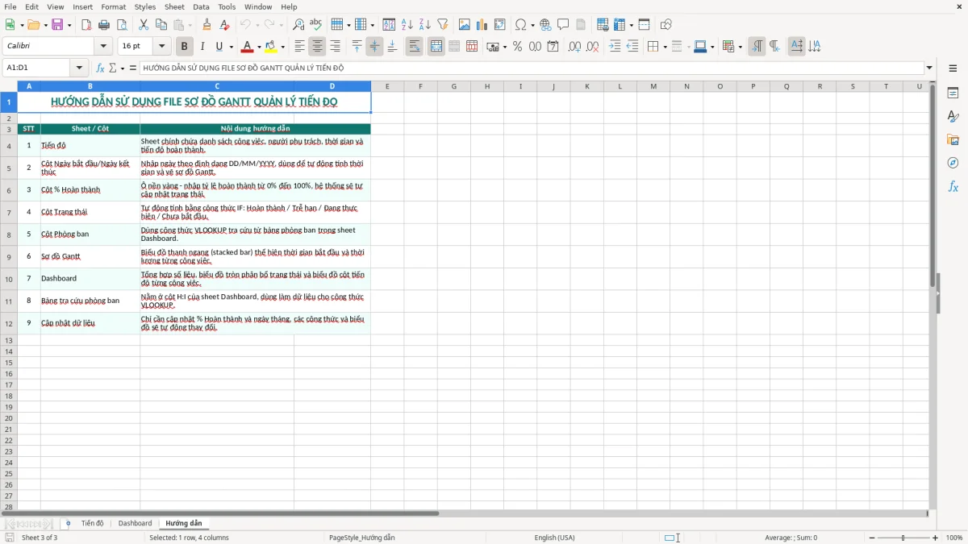This screenshot has height=544, width=968.
Task: Toggle Align Left
Action: click(299, 47)
